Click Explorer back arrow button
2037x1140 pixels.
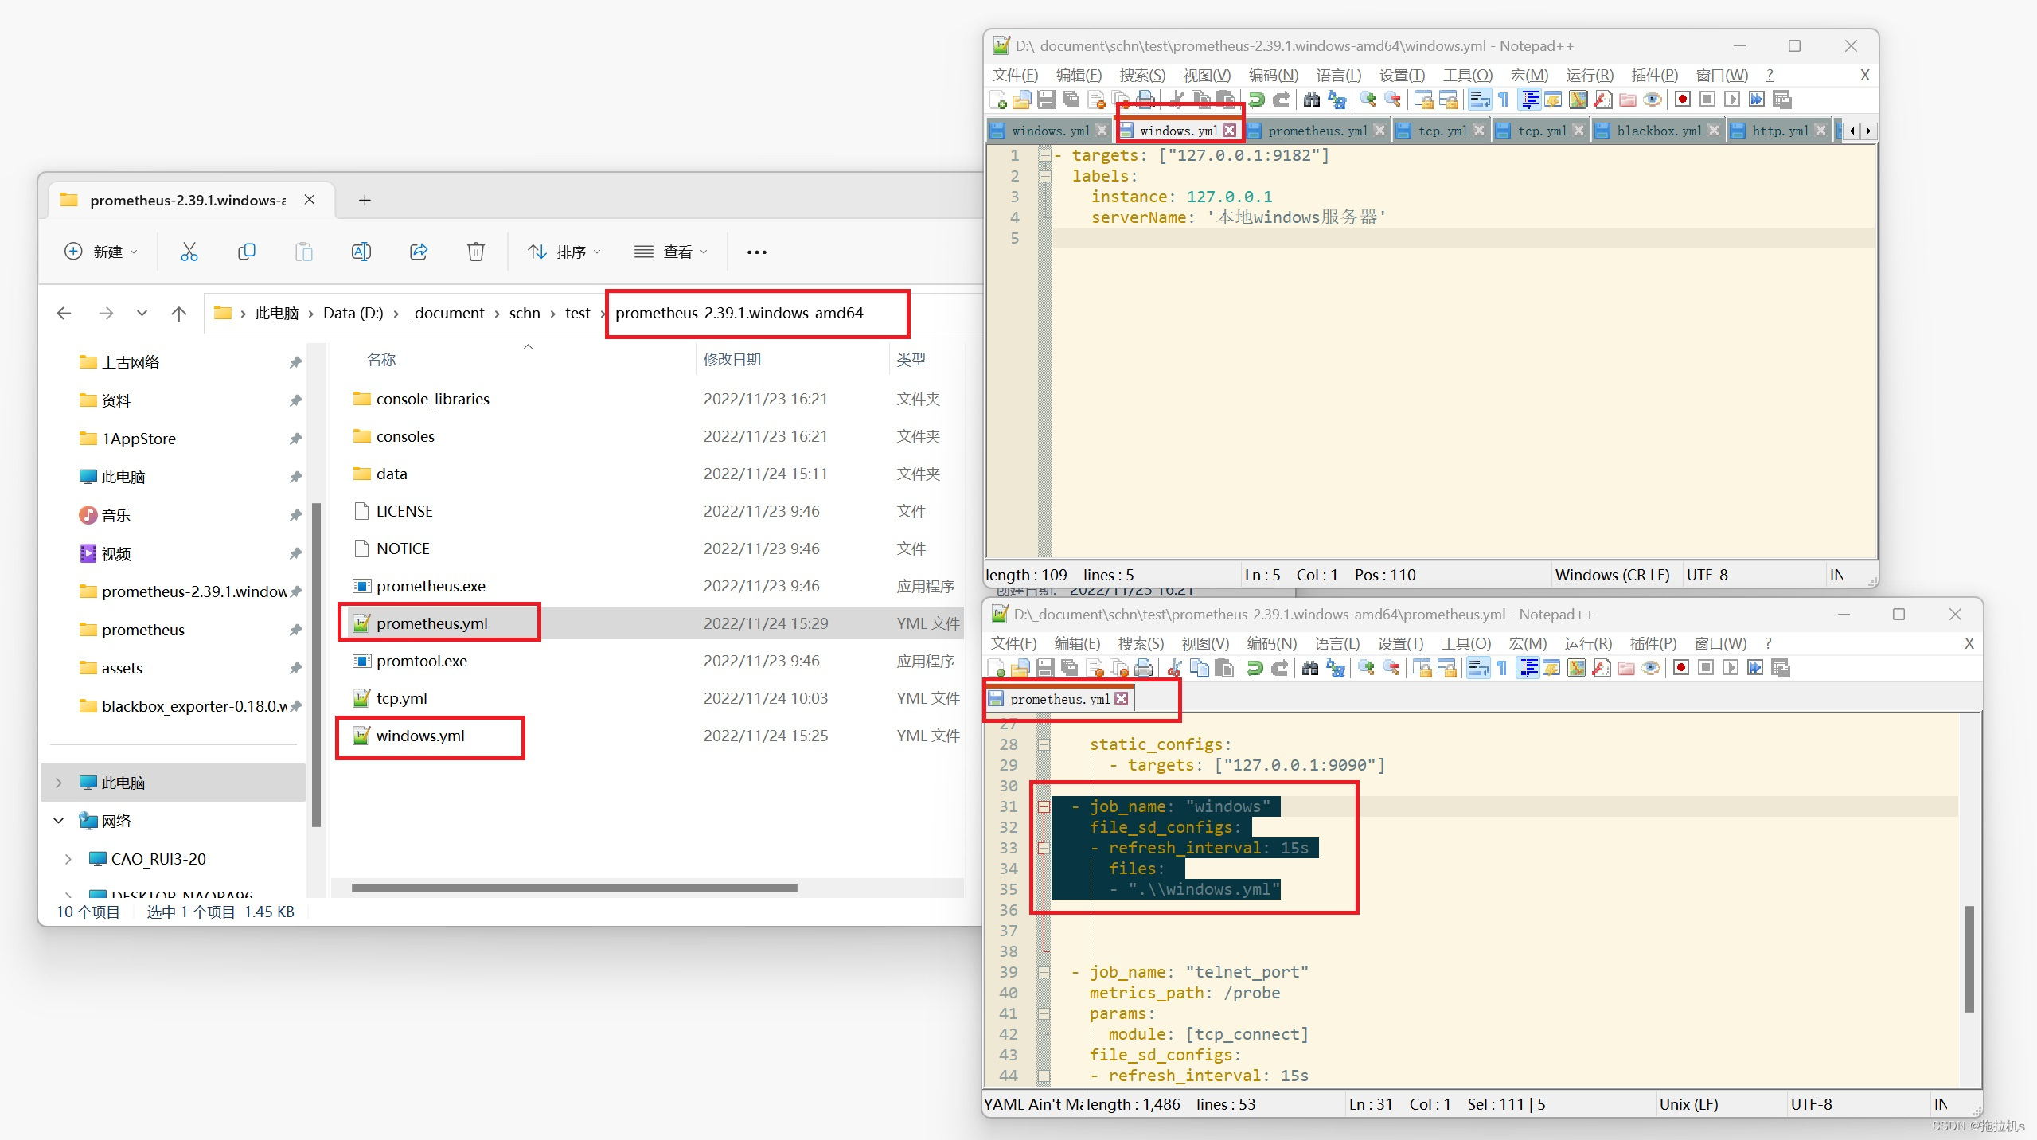coord(64,313)
